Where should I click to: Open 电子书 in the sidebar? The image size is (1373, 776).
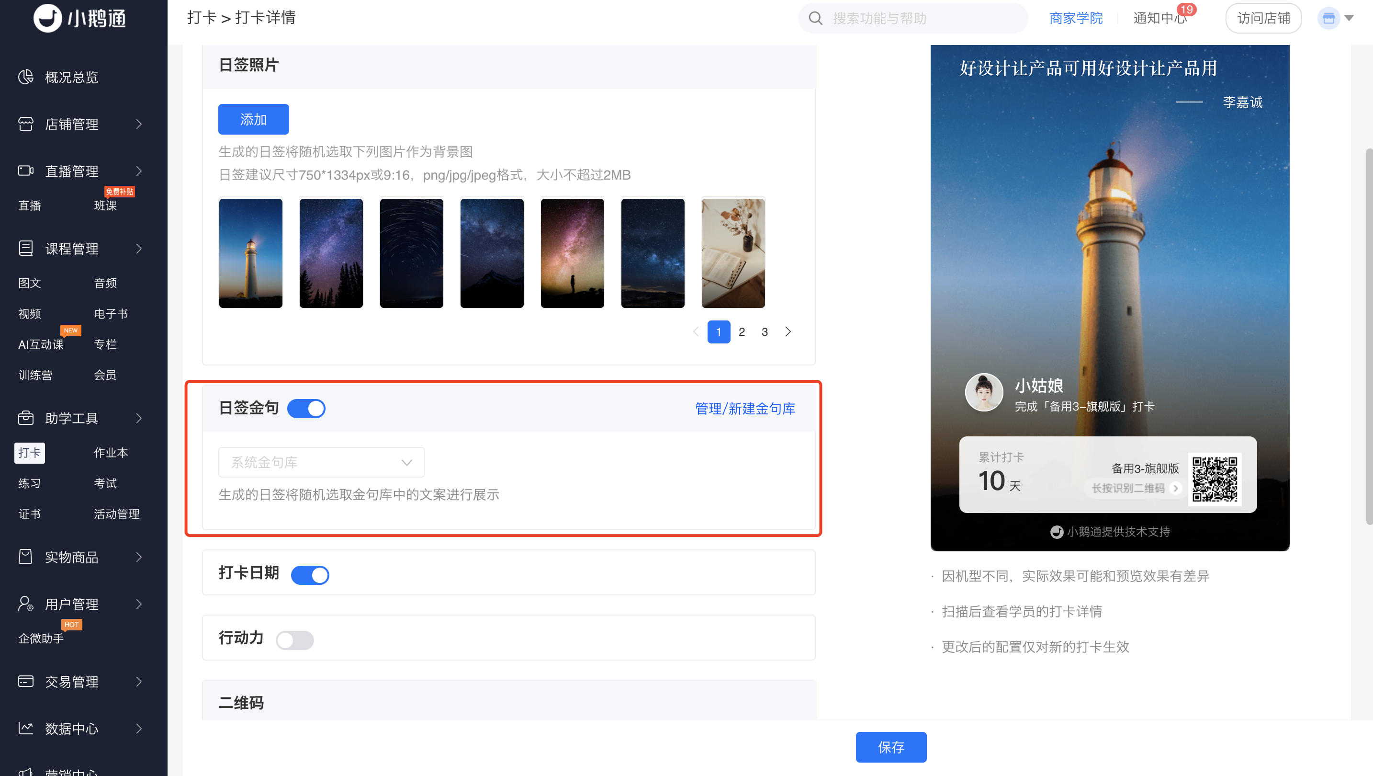pos(111,314)
